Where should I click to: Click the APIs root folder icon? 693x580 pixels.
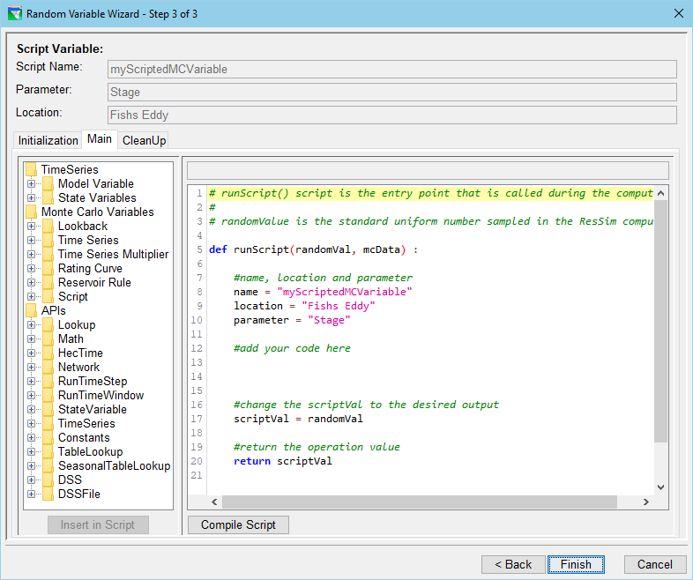tap(31, 310)
